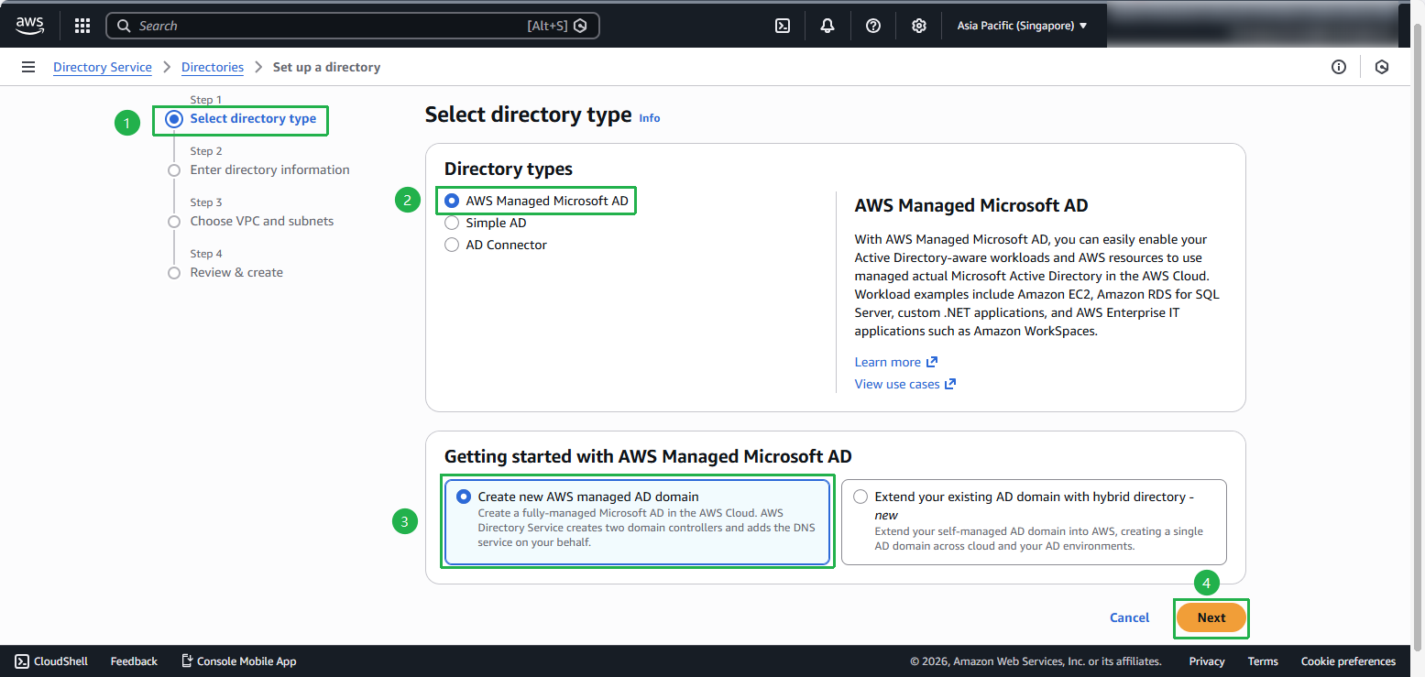
Task: Open the services grid menu icon
Action: [82, 26]
